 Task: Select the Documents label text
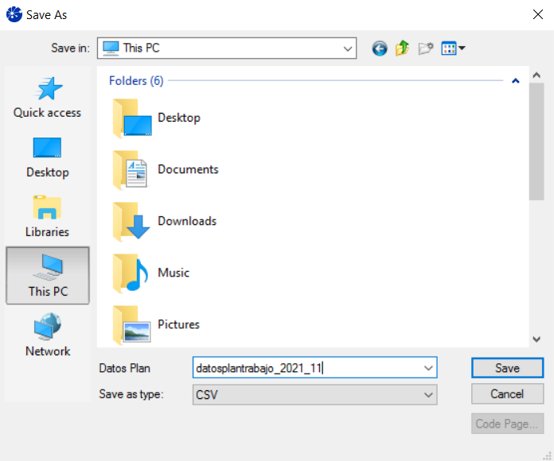188,169
